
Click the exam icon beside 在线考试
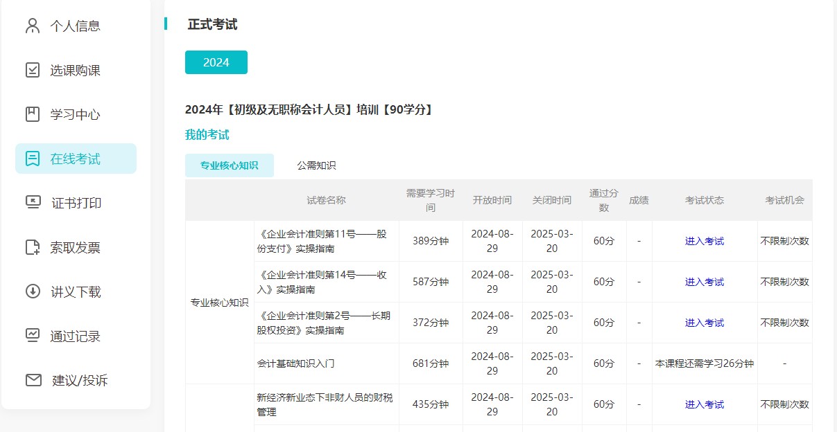pos(33,159)
